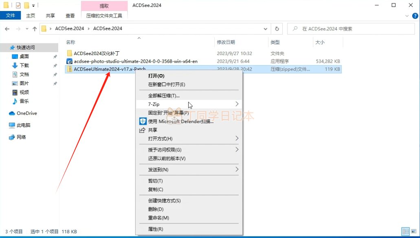Select OneDrive in the navigation pane
Image resolution: width=420 pixels, height=238 pixels.
click(x=26, y=113)
